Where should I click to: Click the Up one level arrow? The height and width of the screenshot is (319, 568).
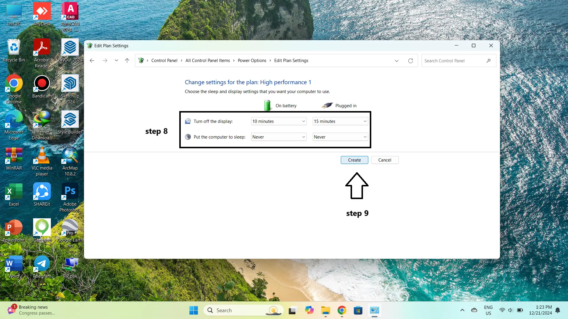[x=127, y=61]
